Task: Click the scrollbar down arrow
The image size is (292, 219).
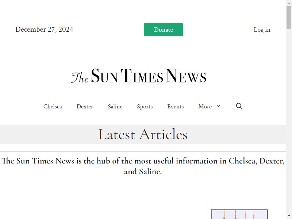Action: tap(289, 216)
